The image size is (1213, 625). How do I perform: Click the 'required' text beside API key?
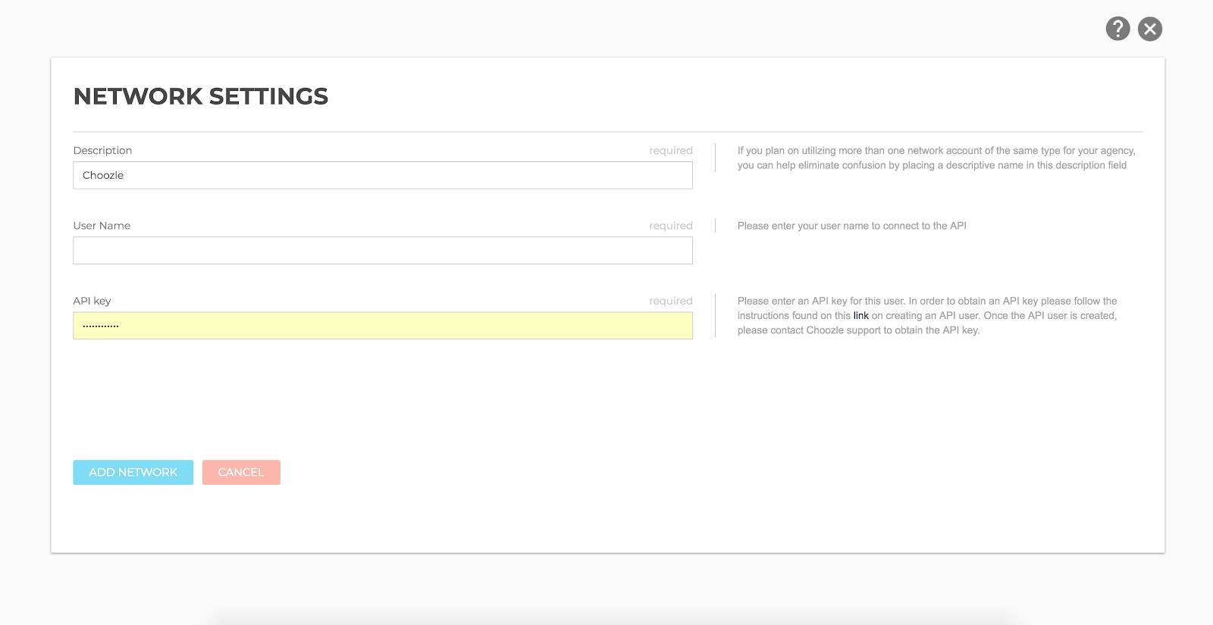click(671, 301)
